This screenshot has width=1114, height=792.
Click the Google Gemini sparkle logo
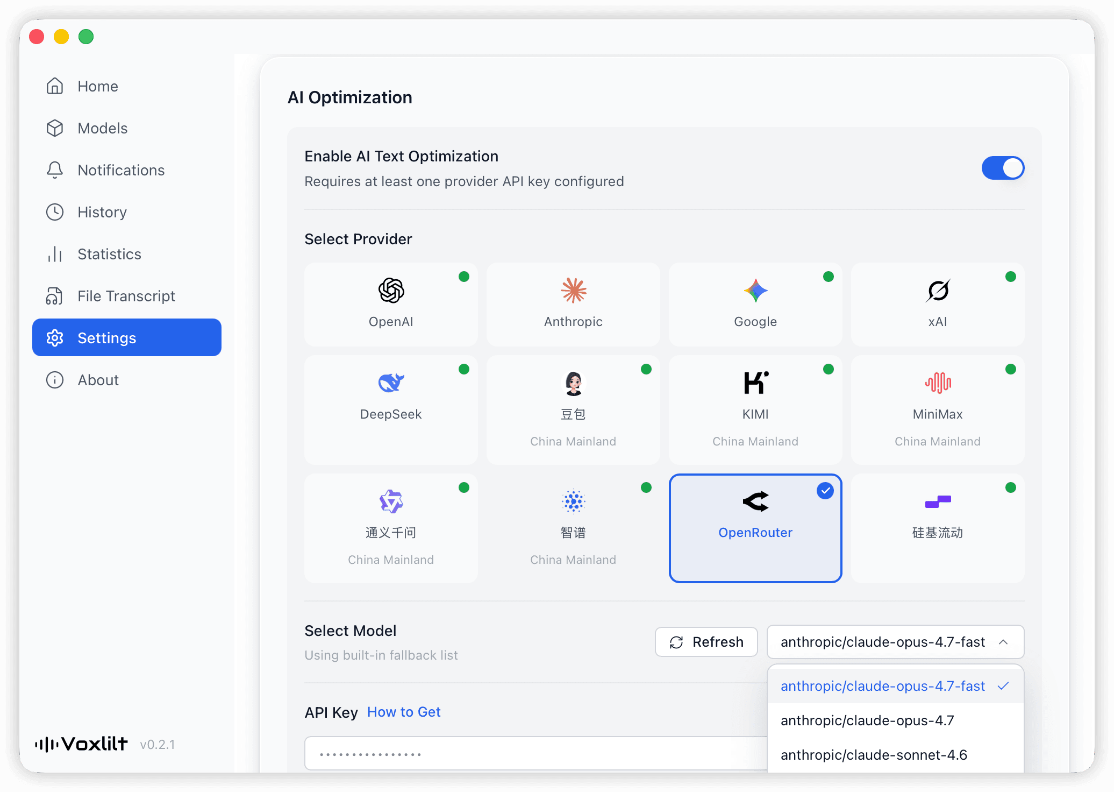point(755,291)
